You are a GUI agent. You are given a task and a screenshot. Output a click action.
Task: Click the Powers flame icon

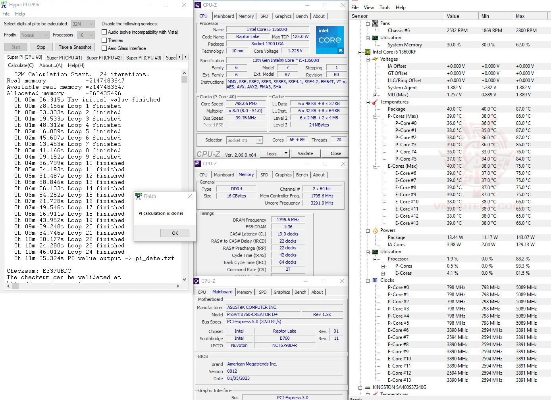click(x=375, y=230)
